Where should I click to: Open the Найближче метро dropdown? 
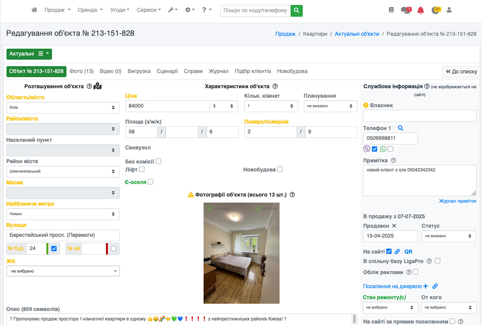tap(63, 214)
